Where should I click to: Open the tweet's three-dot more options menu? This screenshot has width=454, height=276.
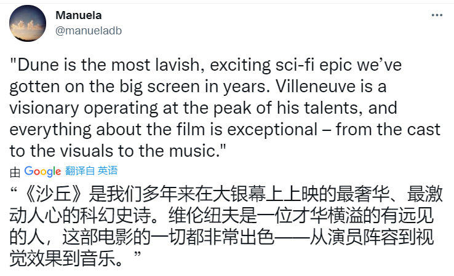pos(436,15)
